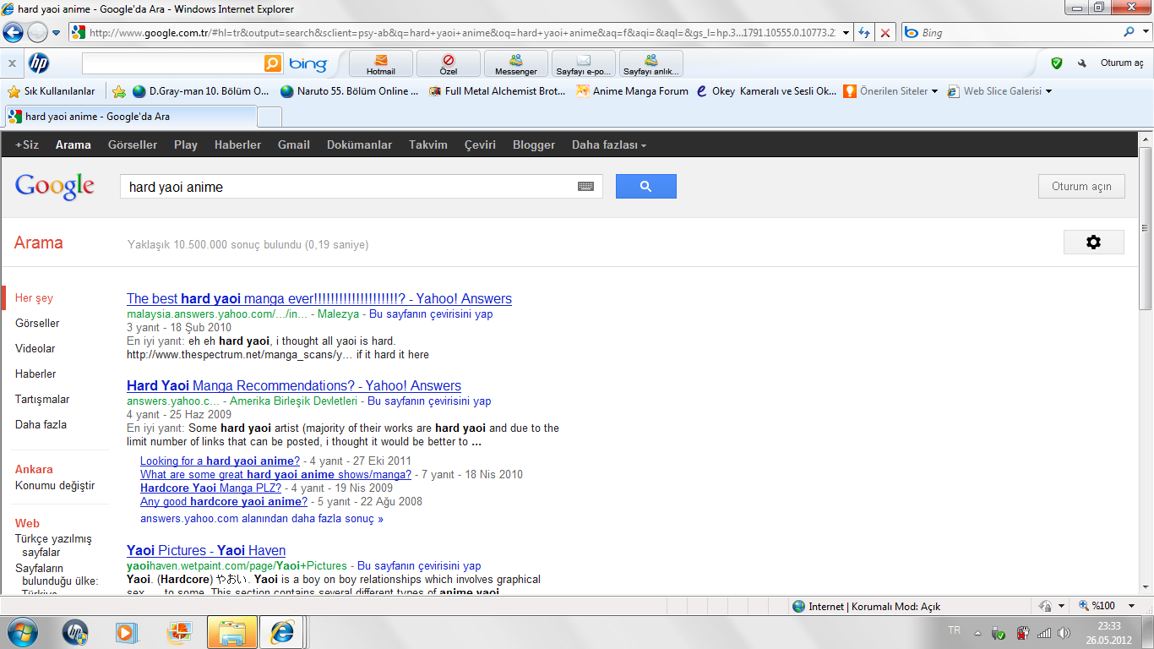Select Görseller in left sidebar
1154x649 pixels.
pyautogui.click(x=37, y=323)
